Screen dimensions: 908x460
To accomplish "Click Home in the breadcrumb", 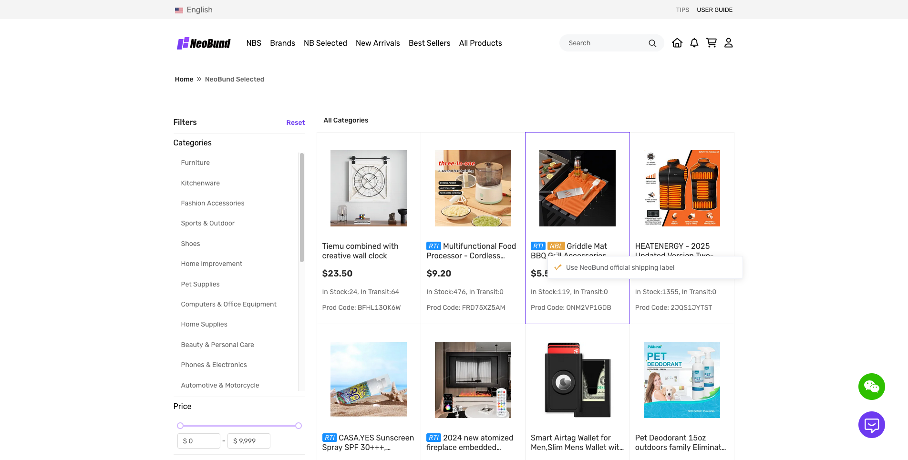I will [x=184, y=79].
